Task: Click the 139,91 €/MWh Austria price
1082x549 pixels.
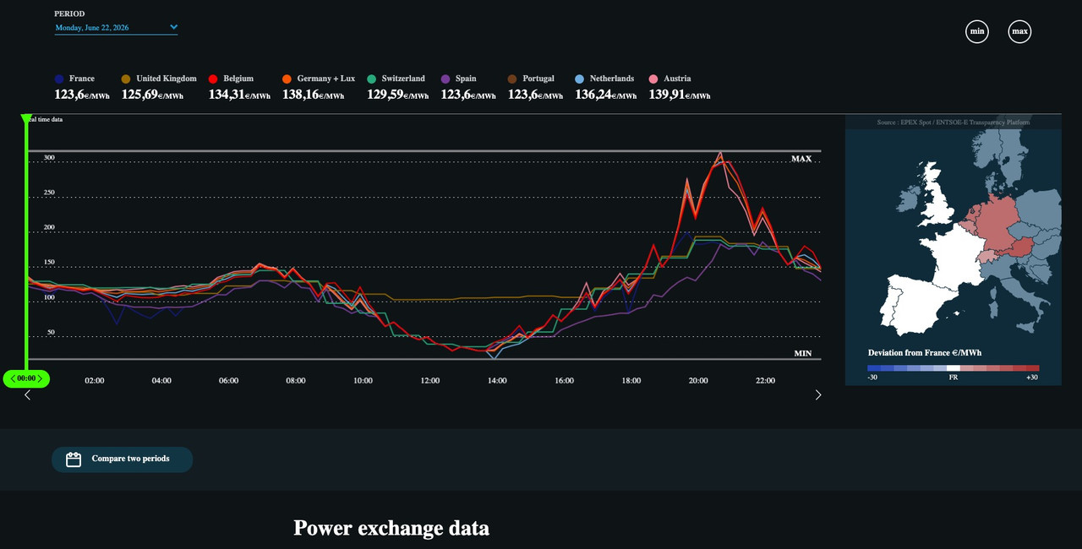Action: point(679,95)
